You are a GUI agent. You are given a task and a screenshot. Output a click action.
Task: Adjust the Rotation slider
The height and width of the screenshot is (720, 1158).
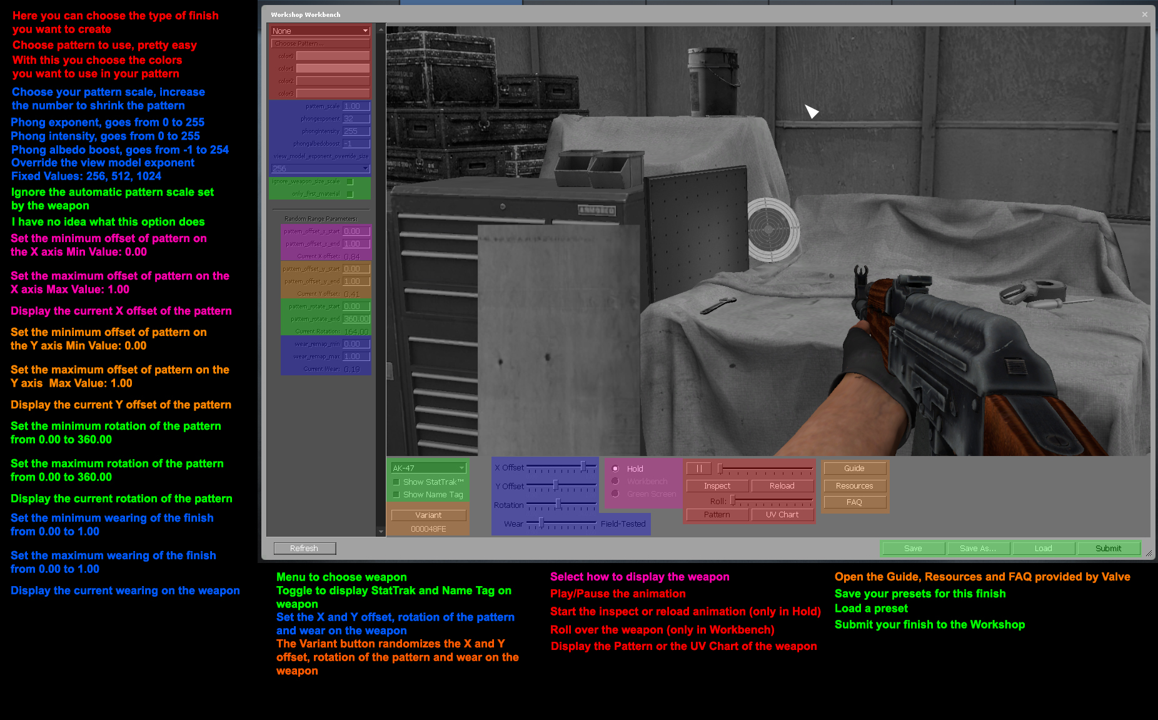[x=561, y=505]
